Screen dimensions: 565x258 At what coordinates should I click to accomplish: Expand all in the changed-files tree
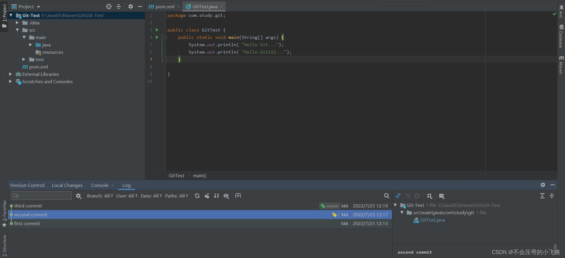point(542,196)
